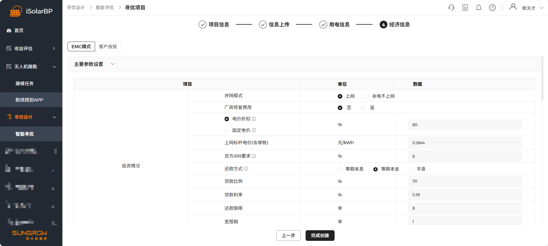548x246 pixels.
Task: Click the user profile avatar icon
Action: click(x=513, y=7)
